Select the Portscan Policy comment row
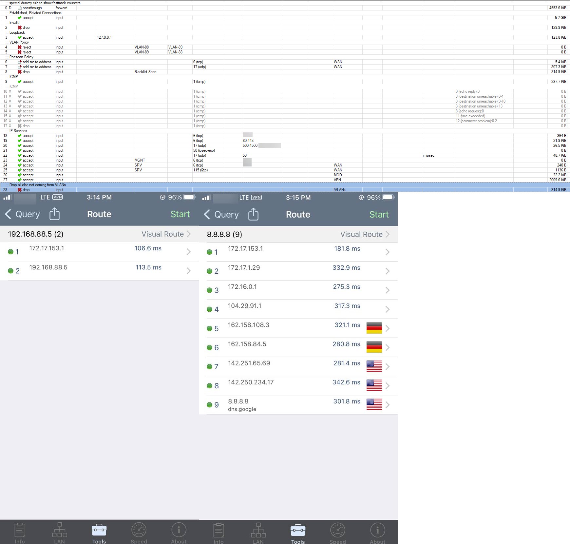The width and height of the screenshot is (570, 544). tap(285, 57)
